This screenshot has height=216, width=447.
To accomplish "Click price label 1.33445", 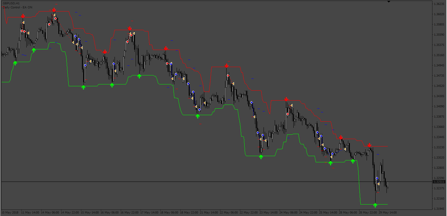I will click(440, 137).
